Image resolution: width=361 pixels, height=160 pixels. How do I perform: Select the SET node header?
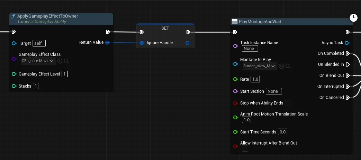point(165,28)
